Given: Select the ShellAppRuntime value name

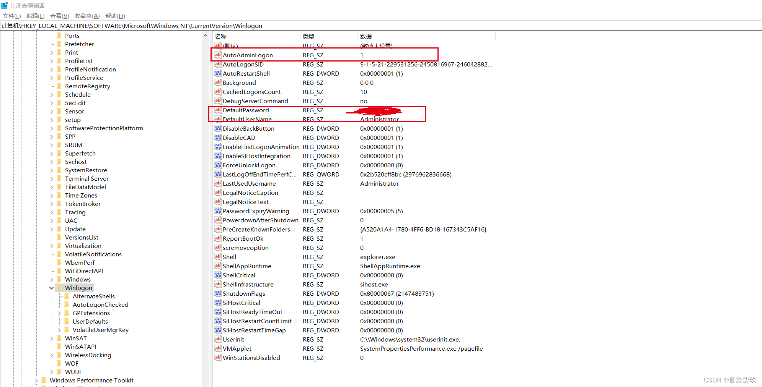Looking at the screenshot, I should pyautogui.click(x=247, y=266).
